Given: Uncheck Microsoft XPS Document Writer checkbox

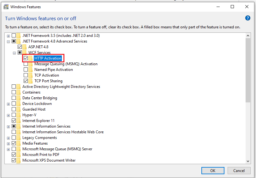Looking at the screenshot, I should pyautogui.click(x=14, y=160).
